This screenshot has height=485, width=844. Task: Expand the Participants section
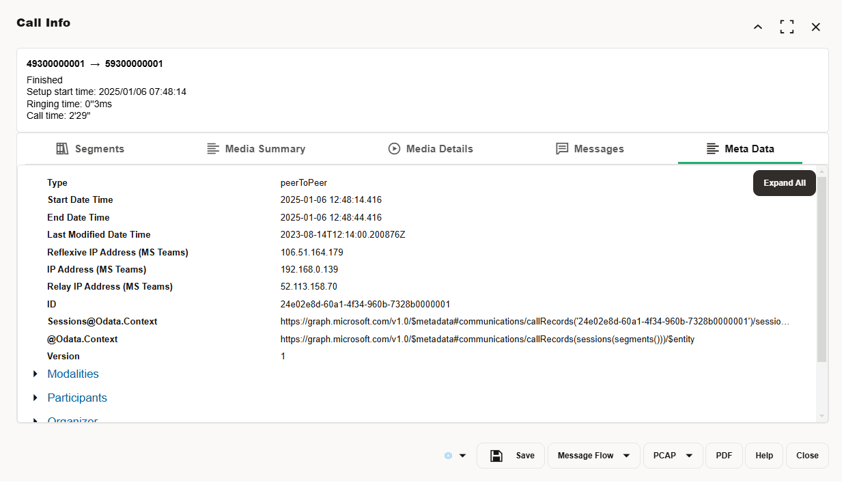pyautogui.click(x=36, y=398)
